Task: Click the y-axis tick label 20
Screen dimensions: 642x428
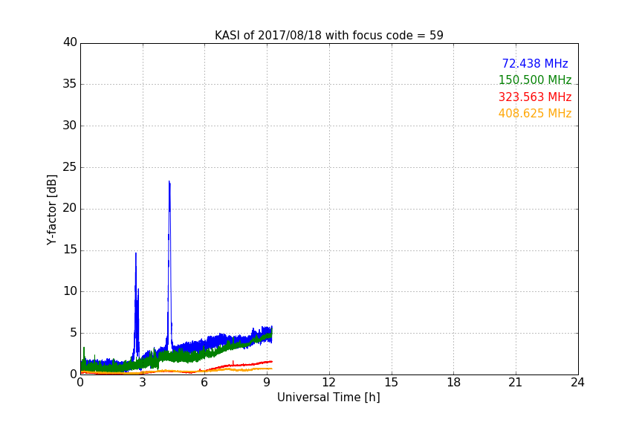Action: point(70,209)
